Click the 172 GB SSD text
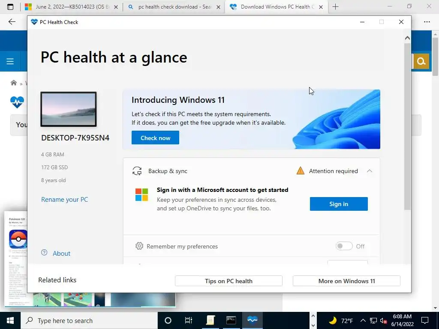The width and height of the screenshot is (439, 329). tap(54, 167)
